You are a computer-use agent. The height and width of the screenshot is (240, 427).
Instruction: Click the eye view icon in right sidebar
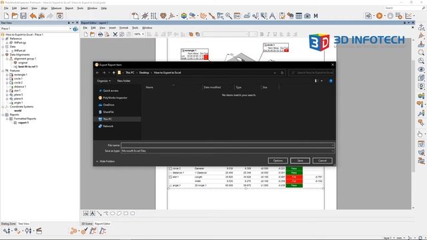(x=421, y=69)
